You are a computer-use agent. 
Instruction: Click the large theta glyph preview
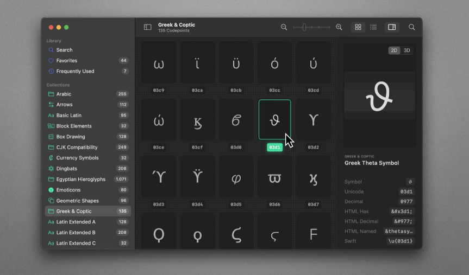379,96
